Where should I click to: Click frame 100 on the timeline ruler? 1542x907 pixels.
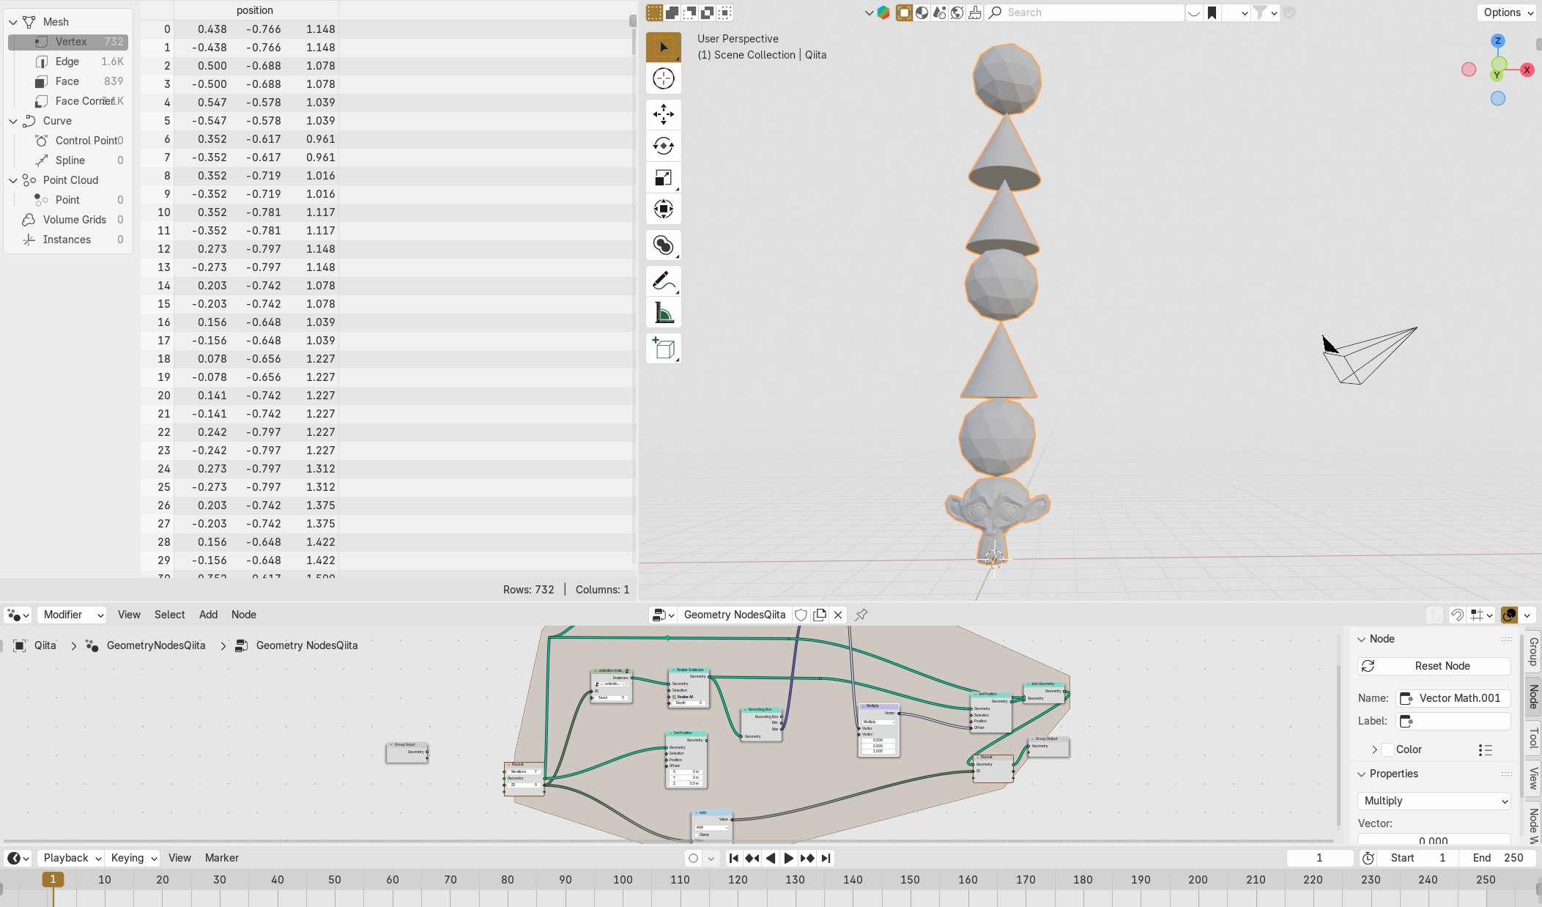pyautogui.click(x=623, y=880)
